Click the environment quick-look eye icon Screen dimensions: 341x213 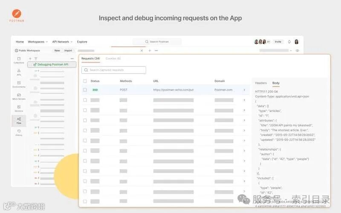tap(297, 50)
